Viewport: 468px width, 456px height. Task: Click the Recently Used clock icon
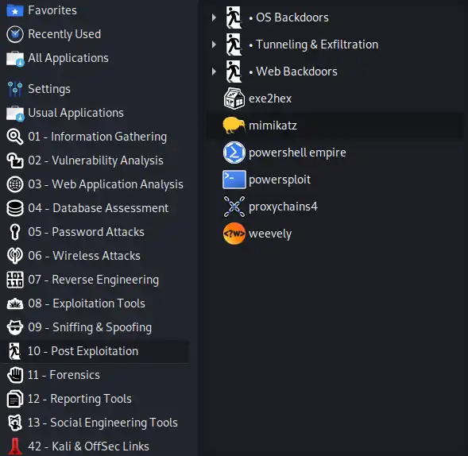point(15,34)
